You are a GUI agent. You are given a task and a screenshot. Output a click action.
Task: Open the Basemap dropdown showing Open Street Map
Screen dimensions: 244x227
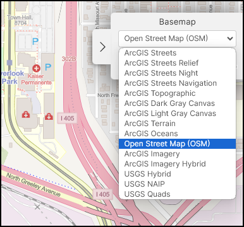[177, 38]
